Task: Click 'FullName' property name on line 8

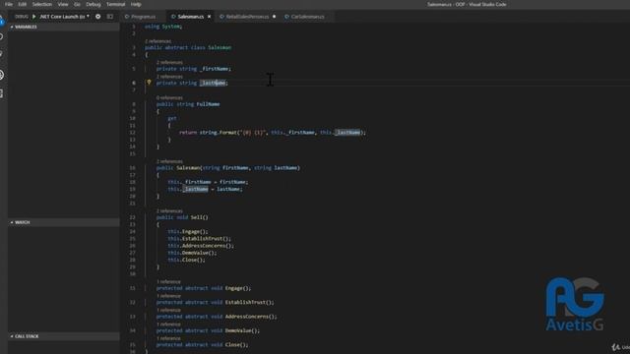Action: click(x=208, y=104)
